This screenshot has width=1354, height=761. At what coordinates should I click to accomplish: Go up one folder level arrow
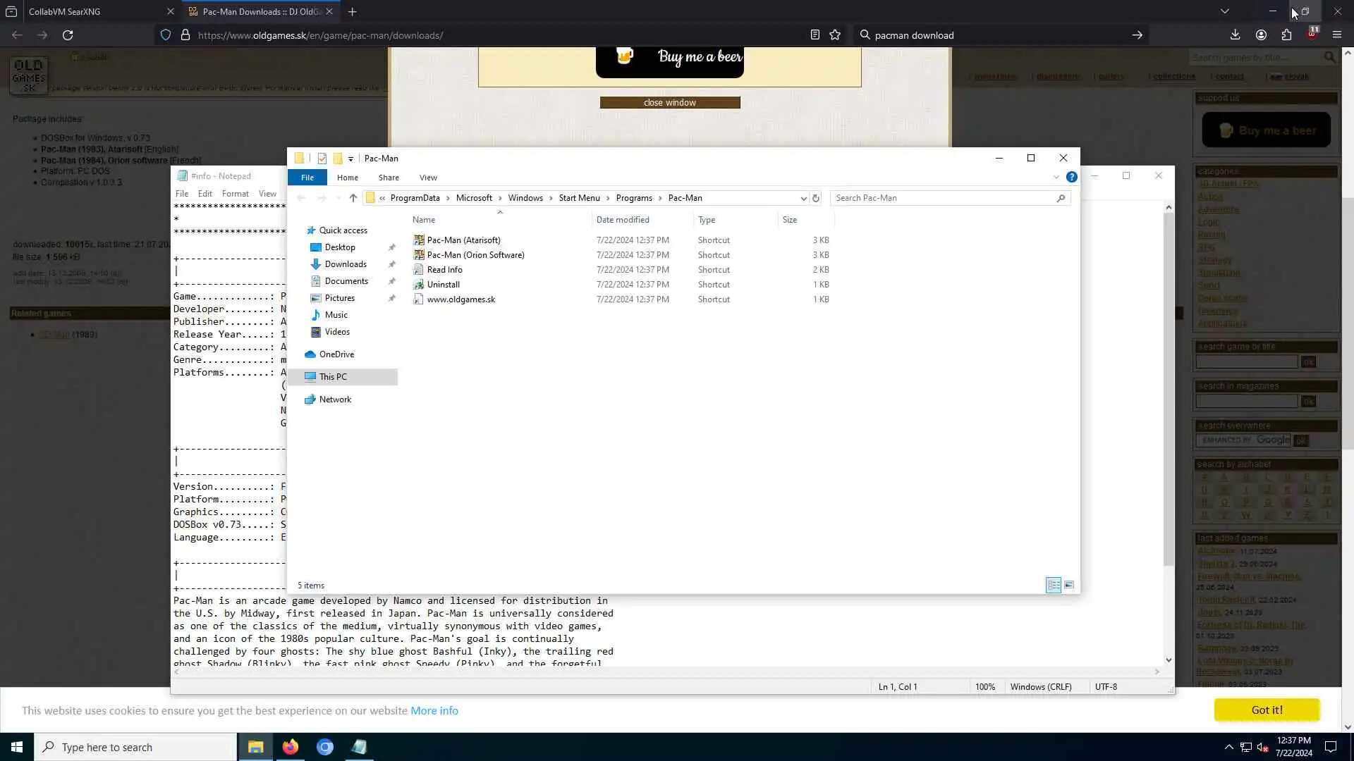353,198
